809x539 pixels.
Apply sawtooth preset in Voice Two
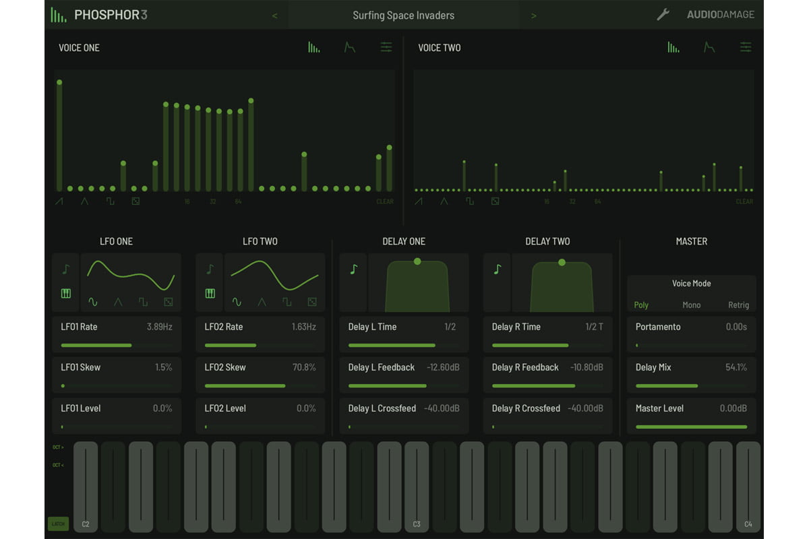[x=419, y=201]
